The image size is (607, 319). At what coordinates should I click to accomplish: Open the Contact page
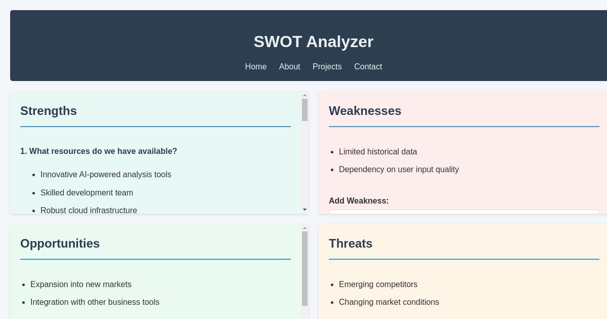pyautogui.click(x=368, y=66)
